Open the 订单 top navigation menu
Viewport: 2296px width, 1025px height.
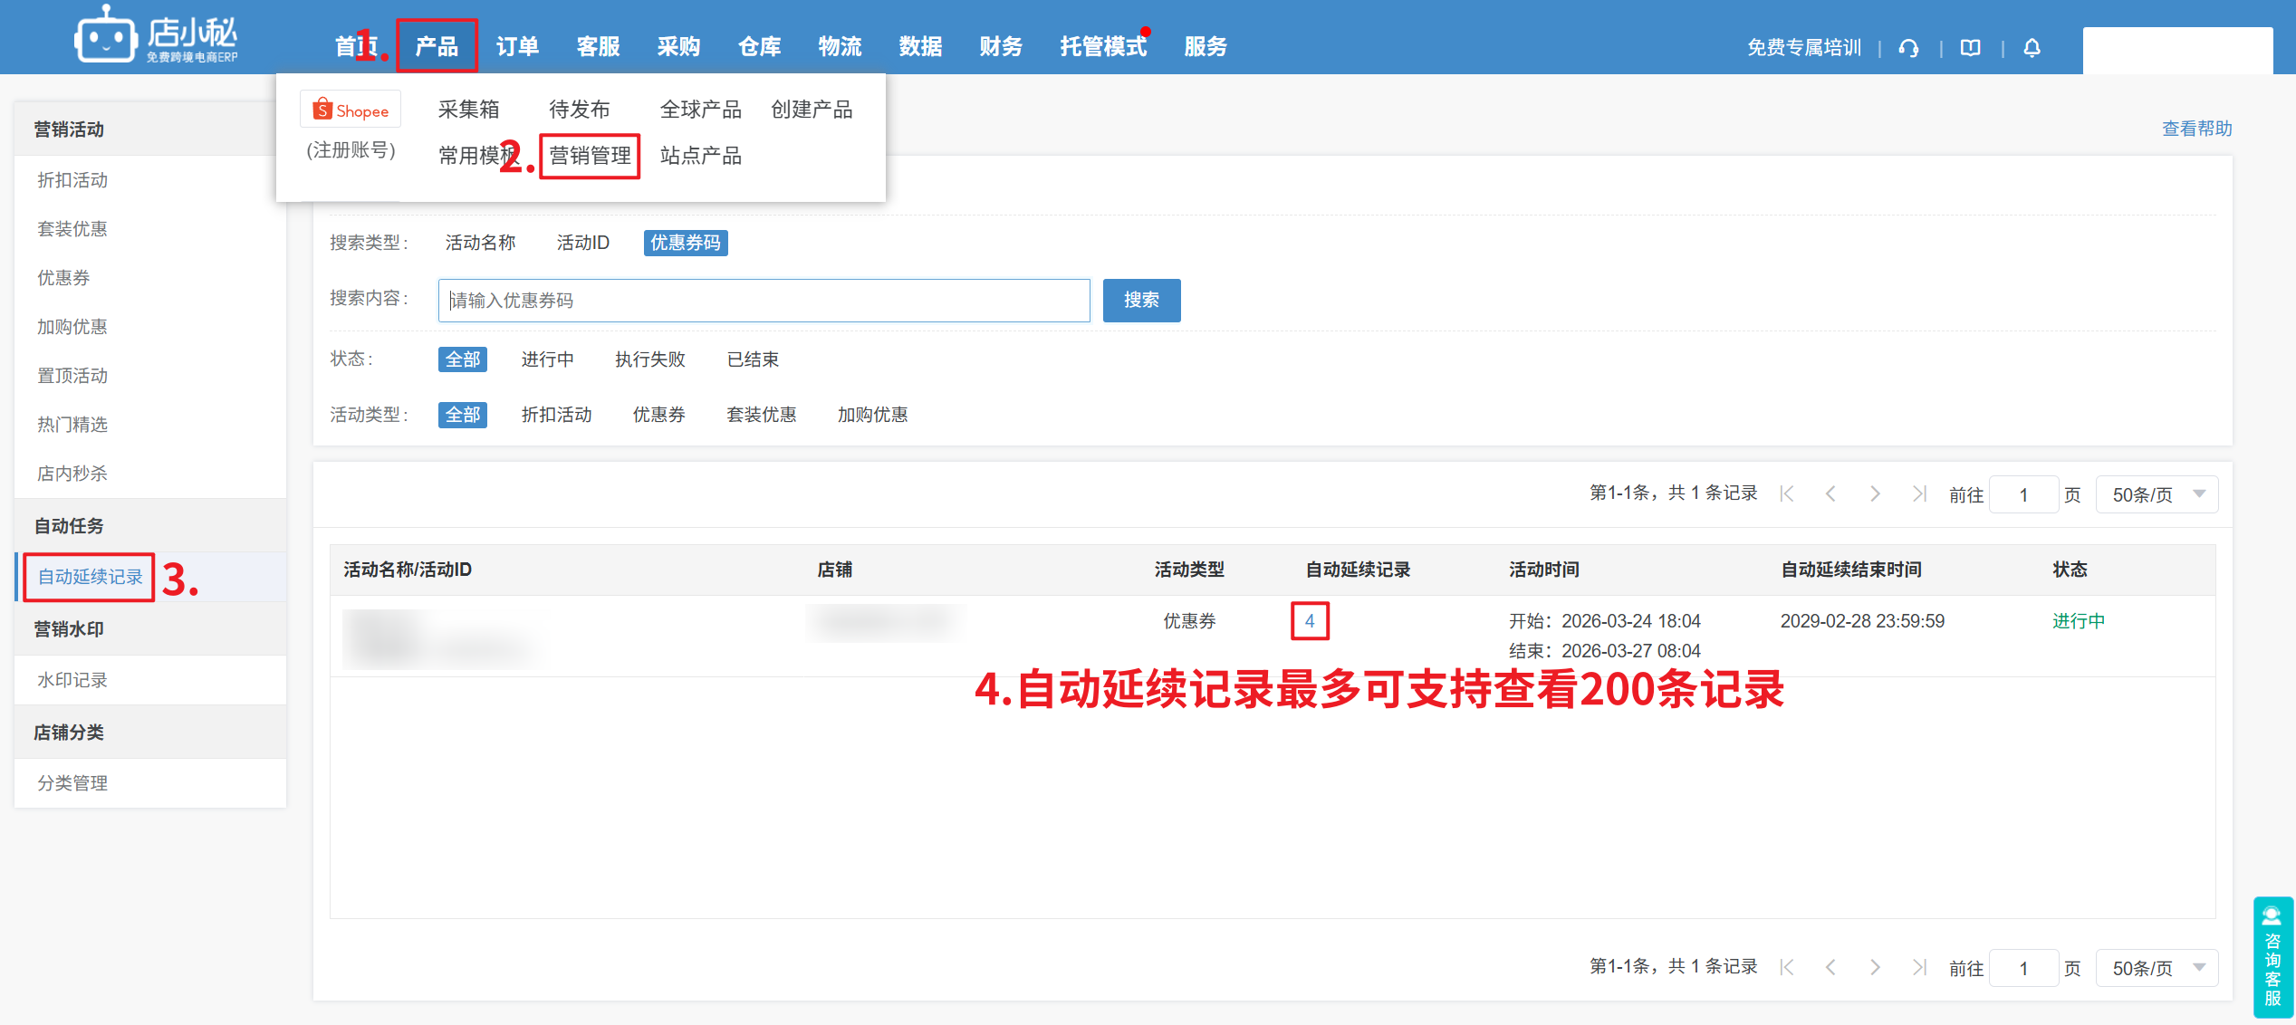[x=517, y=46]
